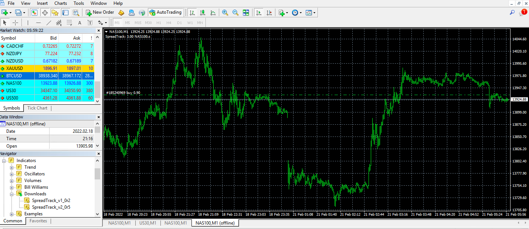The image size is (529, 229).
Task: Click the text annotation tool icon
Action: click(x=79, y=23)
